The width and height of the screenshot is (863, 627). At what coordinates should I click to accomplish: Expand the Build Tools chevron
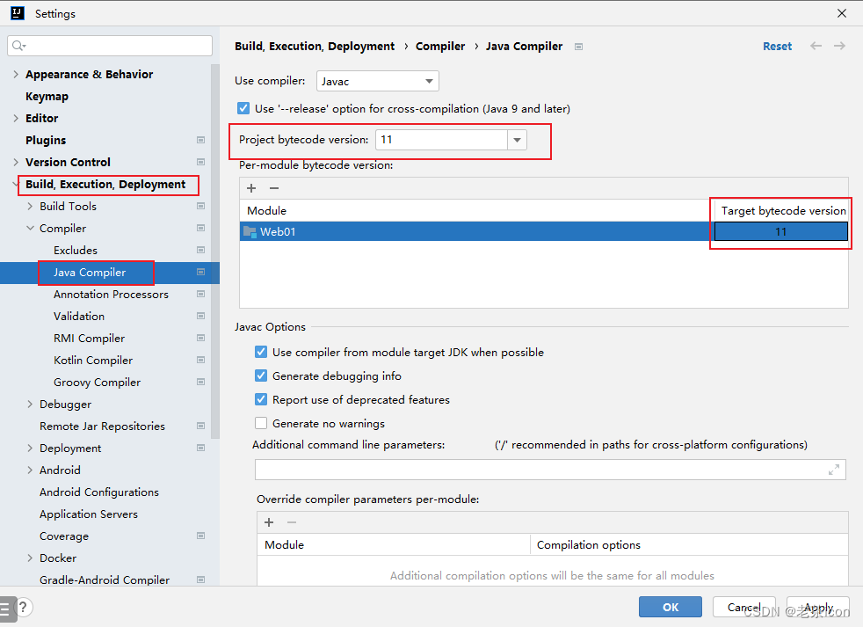[x=30, y=207]
